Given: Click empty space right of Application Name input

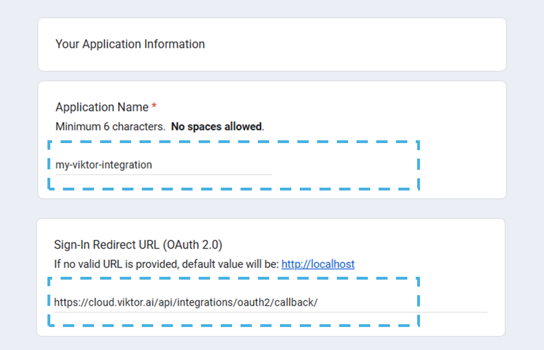Looking at the screenshot, I should 343,165.
